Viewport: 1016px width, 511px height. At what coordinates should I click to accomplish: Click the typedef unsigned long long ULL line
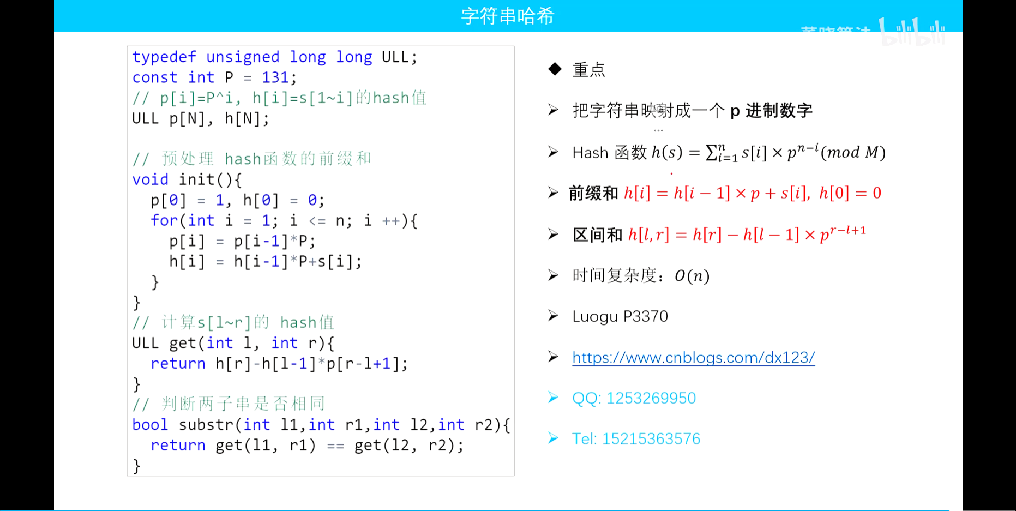click(275, 57)
